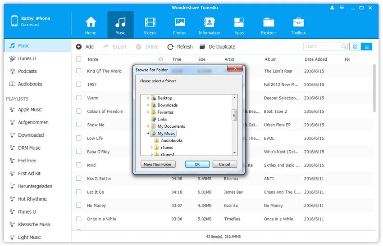Open the Home section
This screenshot has width=383, height=246.
coord(91,25)
